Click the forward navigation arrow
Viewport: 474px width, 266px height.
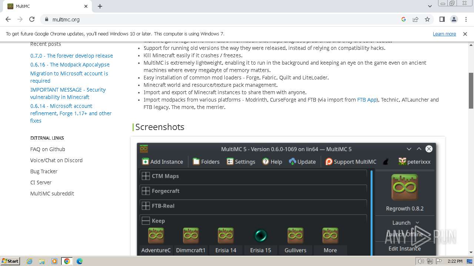click(20, 19)
